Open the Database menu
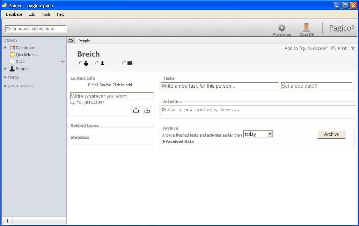The height and width of the screenshot is (226, 359). click(14, 14)
